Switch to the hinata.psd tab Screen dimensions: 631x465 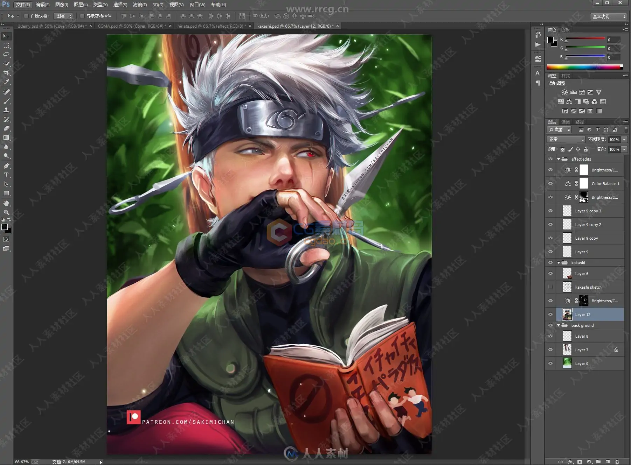pyautogui.click(x=212, y=26)
